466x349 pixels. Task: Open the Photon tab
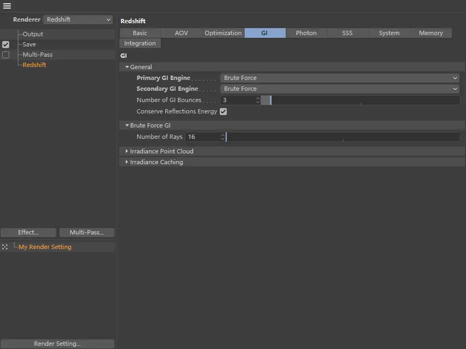click(x=306, y=32)
